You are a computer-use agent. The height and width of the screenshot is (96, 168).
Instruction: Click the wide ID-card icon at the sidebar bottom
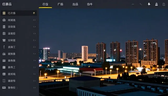pos(4,88)
